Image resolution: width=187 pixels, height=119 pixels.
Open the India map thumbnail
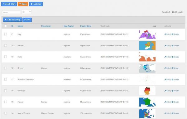pos(147,57)
